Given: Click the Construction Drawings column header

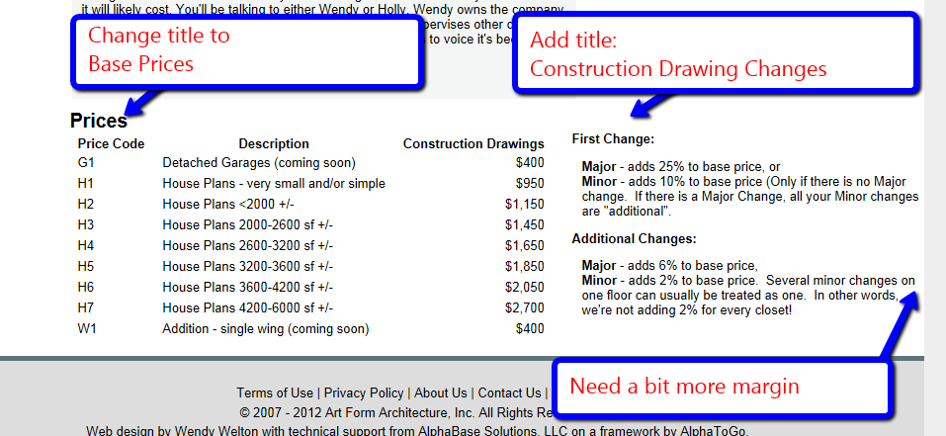Looking at the screenshot, I should click(x=473, y=143).
